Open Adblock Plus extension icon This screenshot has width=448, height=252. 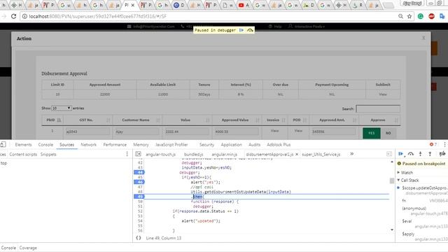[431, 16]
